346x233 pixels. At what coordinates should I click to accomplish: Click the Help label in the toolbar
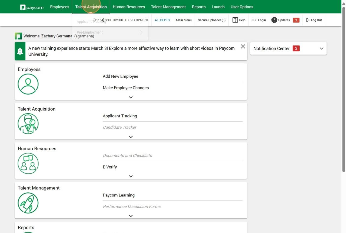(242, 20)
